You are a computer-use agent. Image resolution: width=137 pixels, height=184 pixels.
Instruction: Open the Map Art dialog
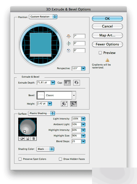click(x=107, y=35)
